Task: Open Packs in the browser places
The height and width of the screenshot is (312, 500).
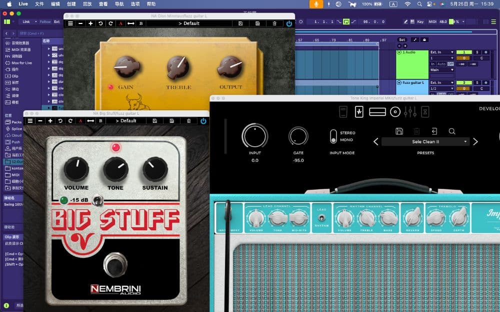Action: (16, 122)
